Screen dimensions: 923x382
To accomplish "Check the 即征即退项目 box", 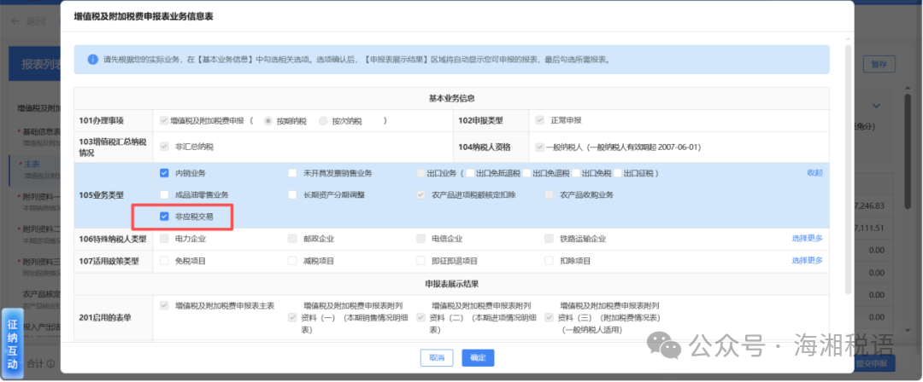I will (x=420, y=260).
